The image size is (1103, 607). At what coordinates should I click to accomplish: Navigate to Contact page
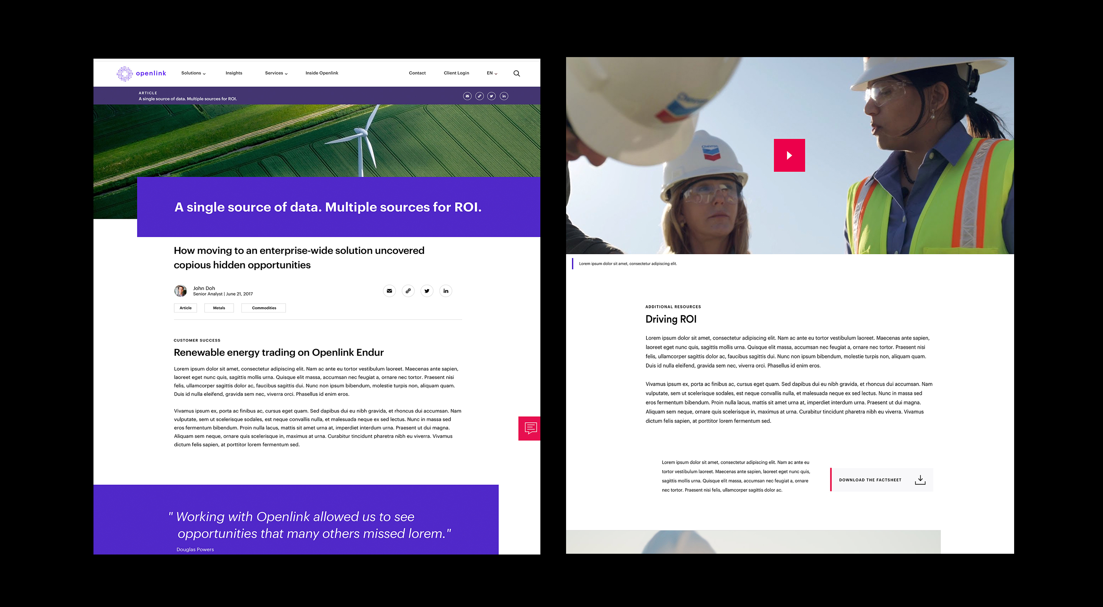pyautogui.click(x=417, y=73)
